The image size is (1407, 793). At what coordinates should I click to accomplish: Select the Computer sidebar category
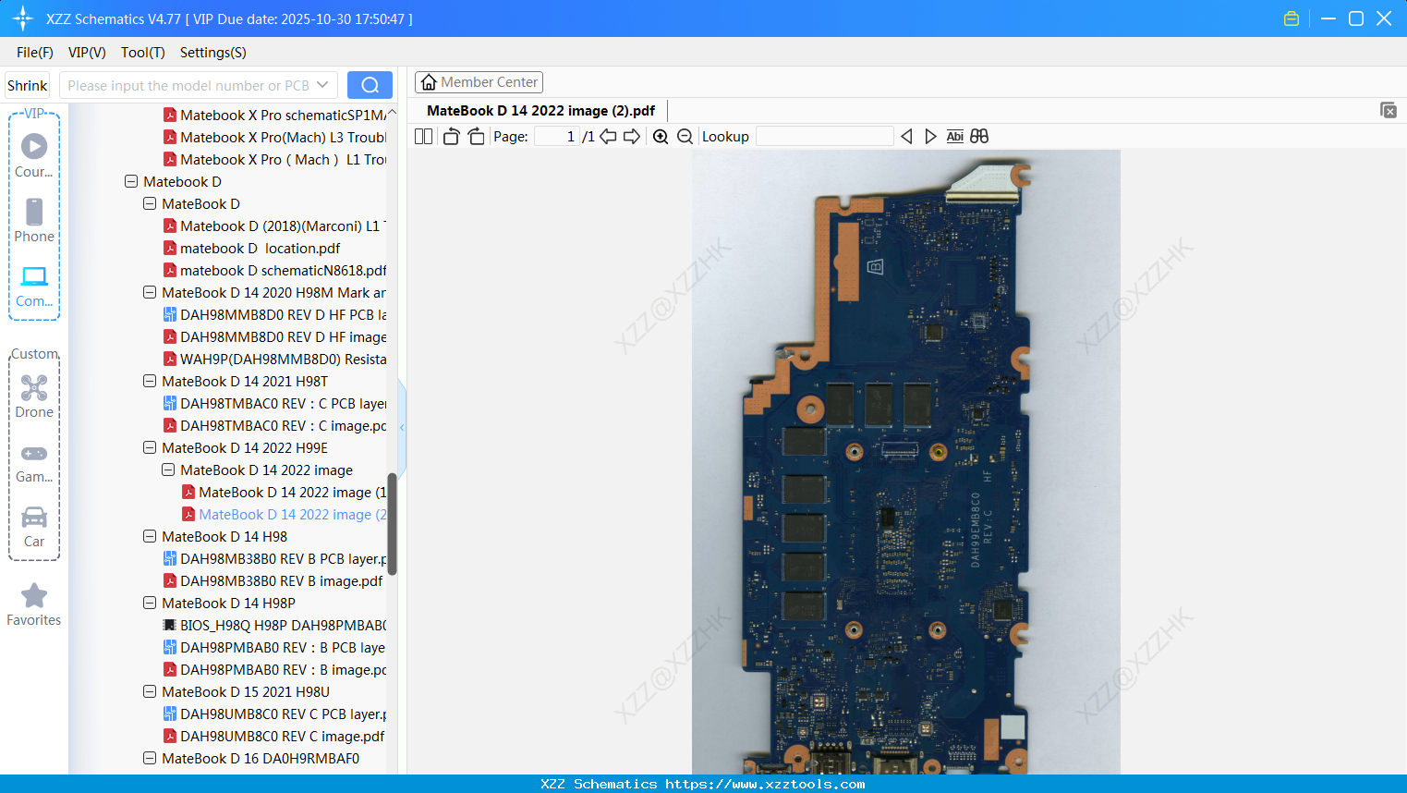tap(34, 287)
